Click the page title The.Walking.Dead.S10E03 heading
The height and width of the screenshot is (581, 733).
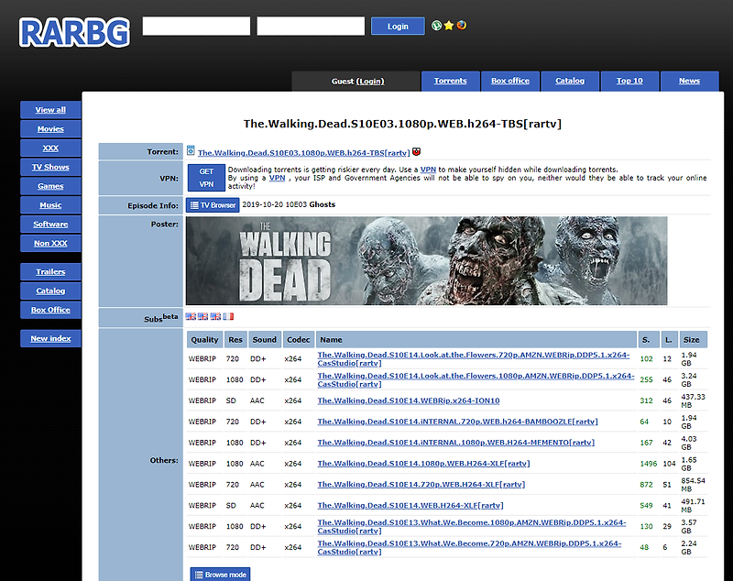coord(402,124)
